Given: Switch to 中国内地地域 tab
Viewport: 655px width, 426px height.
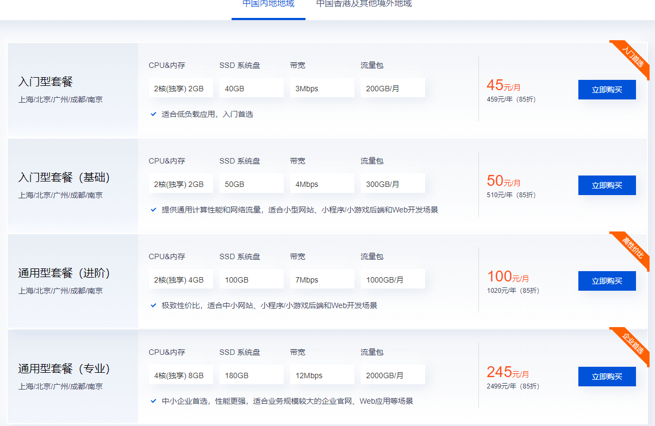Looking at the screenshot, I should (269, 4).
